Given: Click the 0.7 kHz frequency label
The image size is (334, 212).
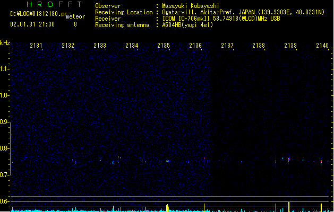Looking at the screenshot, I should tap(4, 175).
